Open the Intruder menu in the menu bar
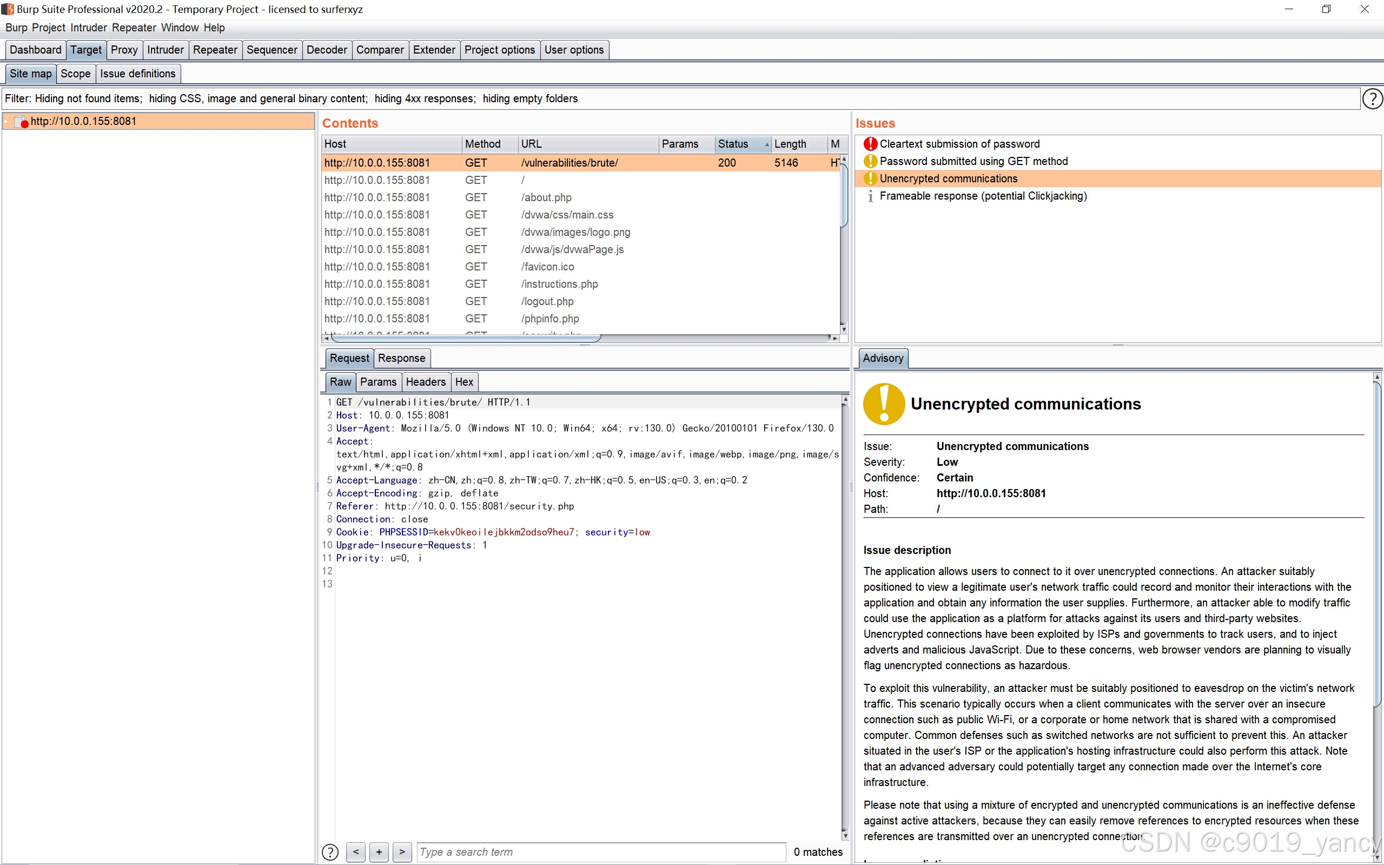Image resolution: width=1384 pixels, height=865 pixels. tap(89, 28)
